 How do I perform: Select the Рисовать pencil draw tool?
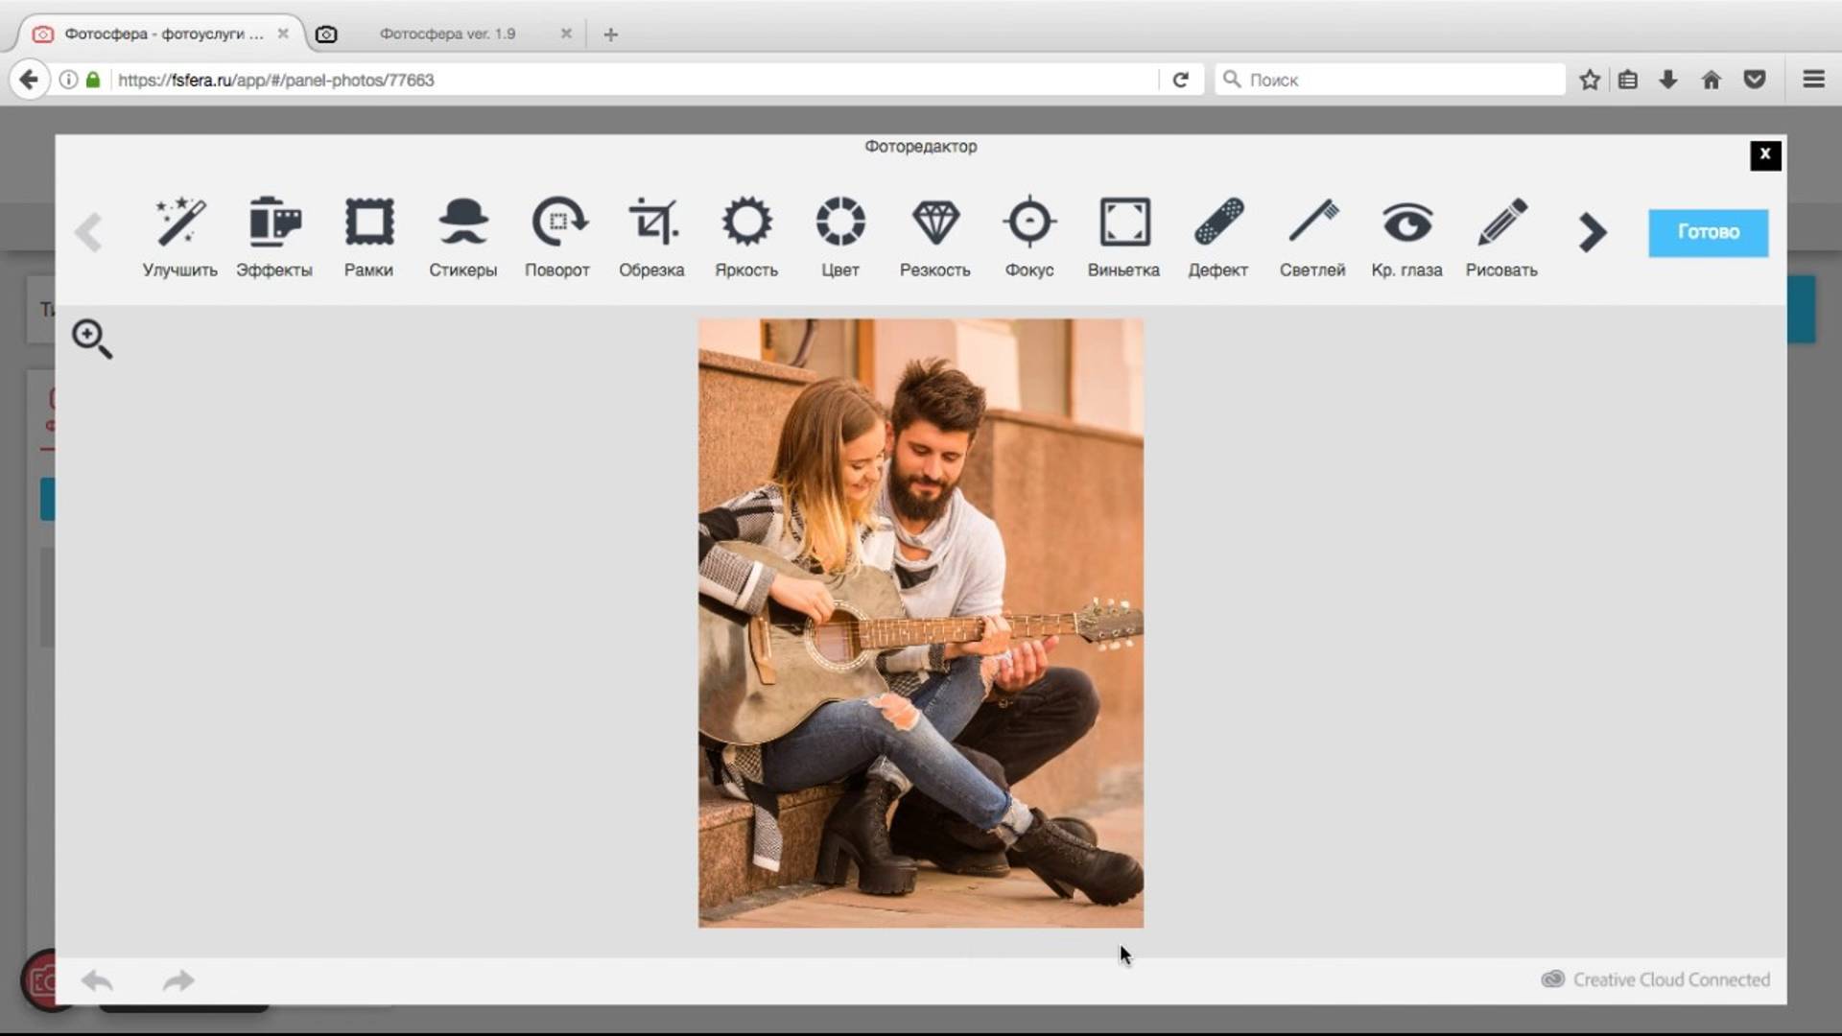[1501, 236]
